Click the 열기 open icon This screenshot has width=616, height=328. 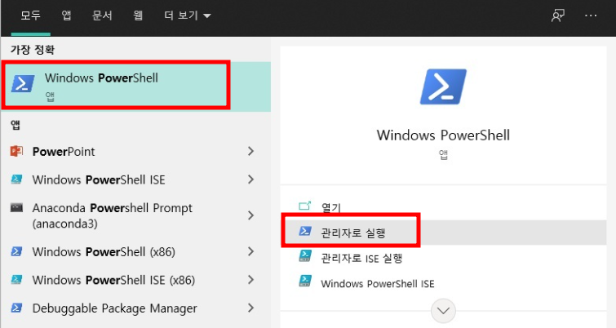[305, 206]
